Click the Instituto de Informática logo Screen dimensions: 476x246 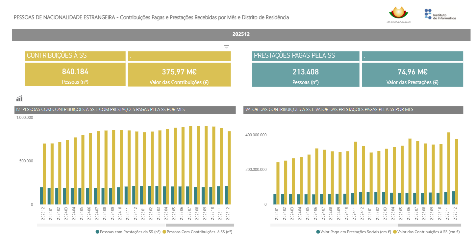pyautogui.click(x=440, y=15)
